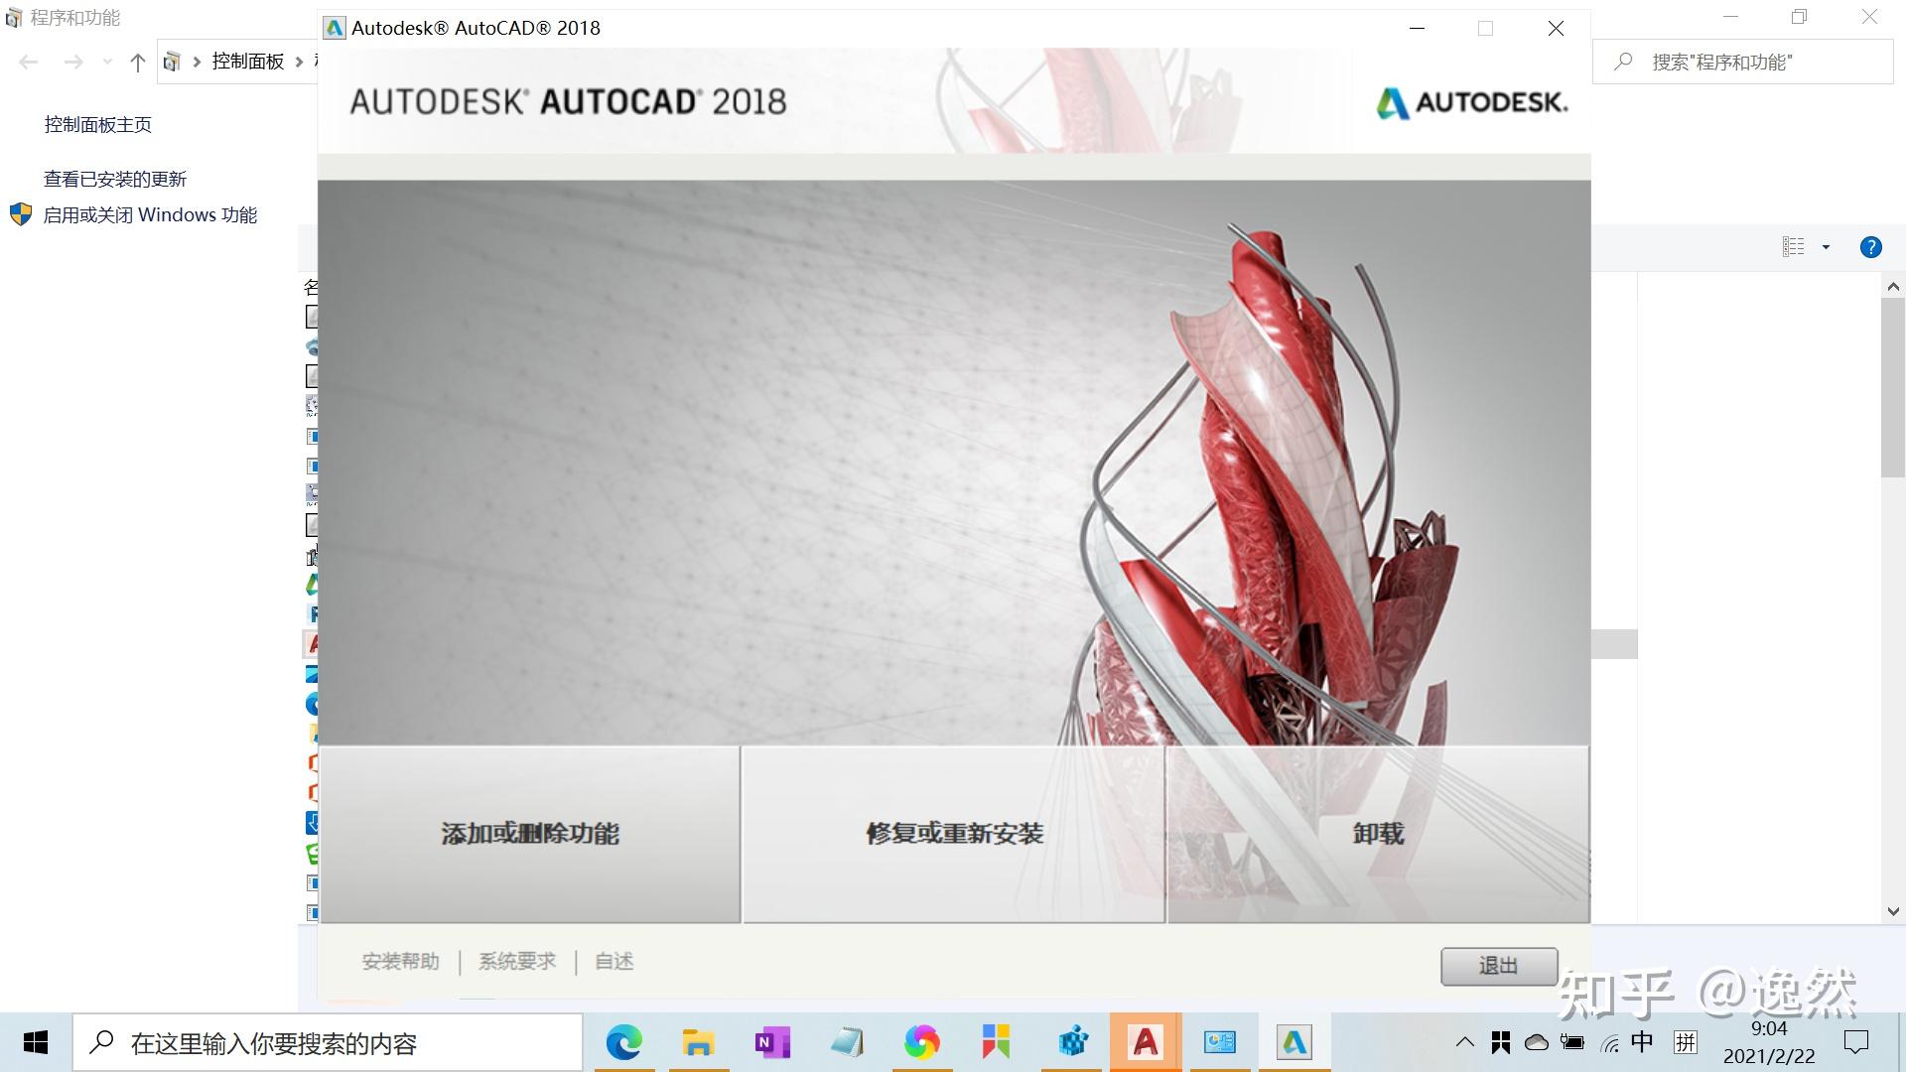Open the taskbar clock and date
Viewport: 1906px width, 1072px height.
[x=1769, y=1042]
